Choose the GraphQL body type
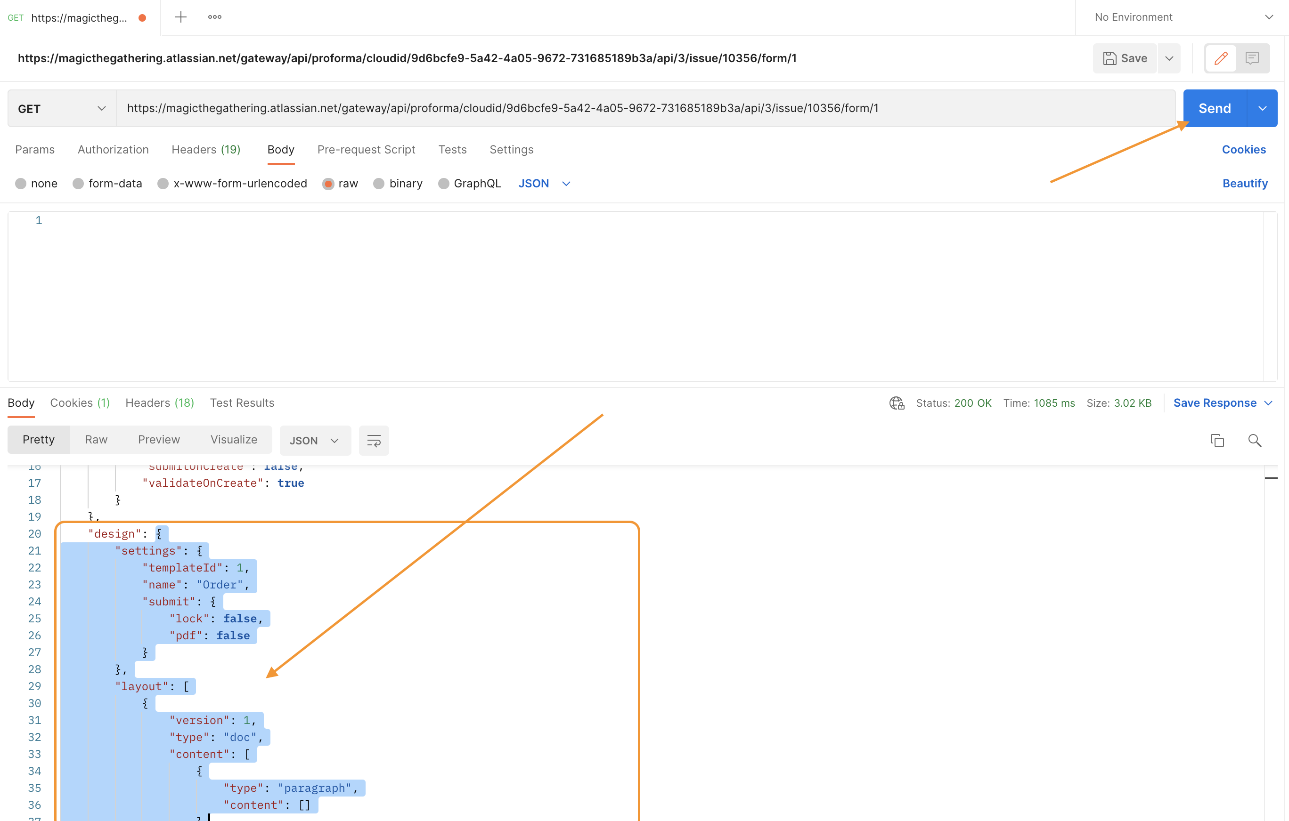1289x821 pixels. (x=444, y=184)
